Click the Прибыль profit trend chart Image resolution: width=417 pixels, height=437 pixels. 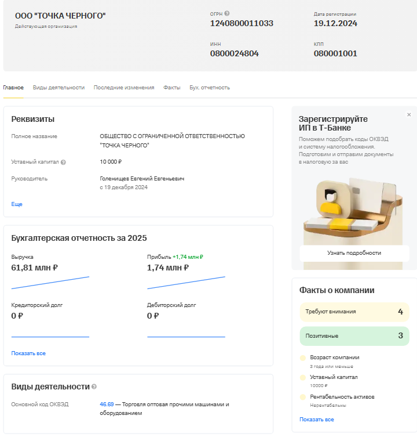pos(186,283)
